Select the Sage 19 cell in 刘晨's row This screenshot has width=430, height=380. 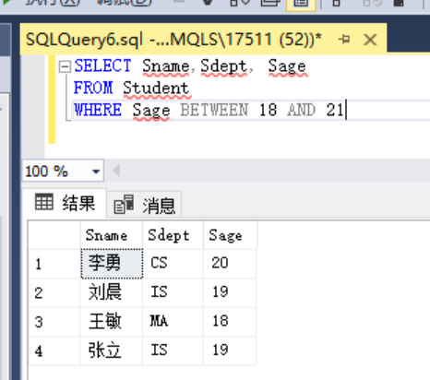230,292
